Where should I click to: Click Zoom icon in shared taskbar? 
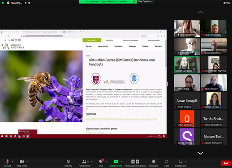coord(28,136)
